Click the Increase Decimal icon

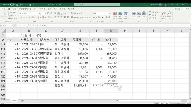[106, 18]
